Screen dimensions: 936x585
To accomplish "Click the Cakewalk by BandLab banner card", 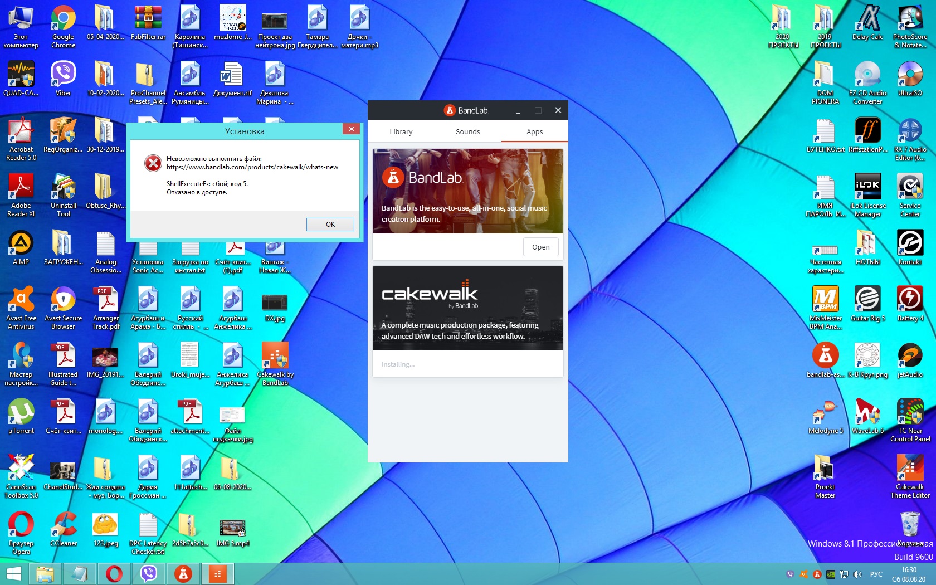I will pos(468,308).
